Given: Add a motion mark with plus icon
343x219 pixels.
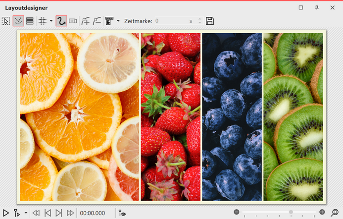Looking at the screenshot, I should (87, 21).
